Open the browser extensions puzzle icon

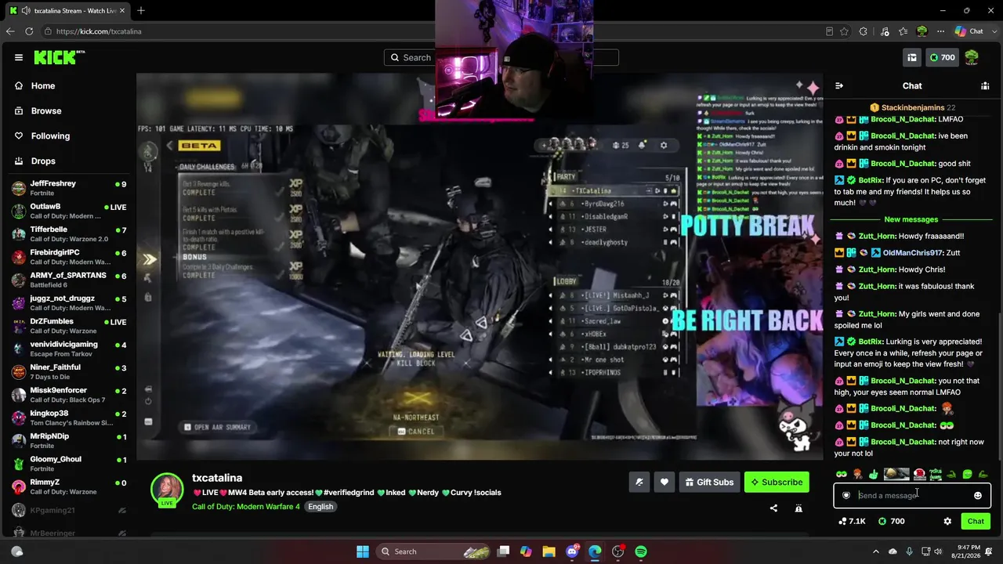[864, 31]
